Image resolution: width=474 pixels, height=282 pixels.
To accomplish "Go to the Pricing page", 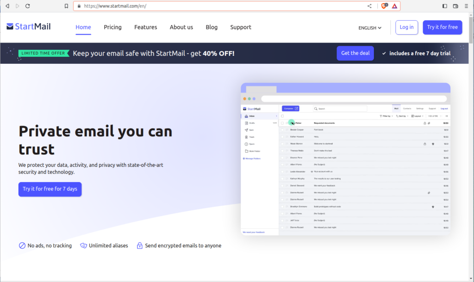I will (113, 27).
